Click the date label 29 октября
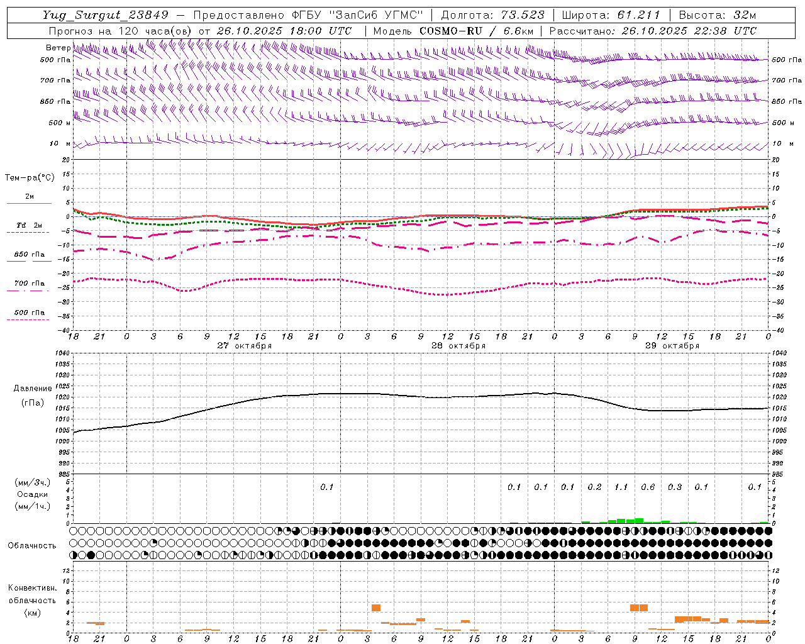This screenshot has width=805, height=644. tap(672, 346)
